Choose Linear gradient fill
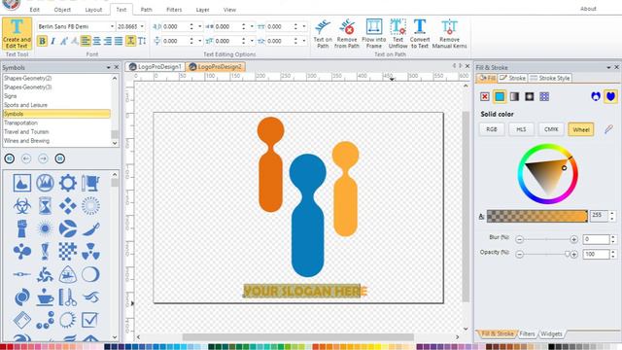Image resolution: width=622 pixels, height=350 pixels. coord(514,96)
